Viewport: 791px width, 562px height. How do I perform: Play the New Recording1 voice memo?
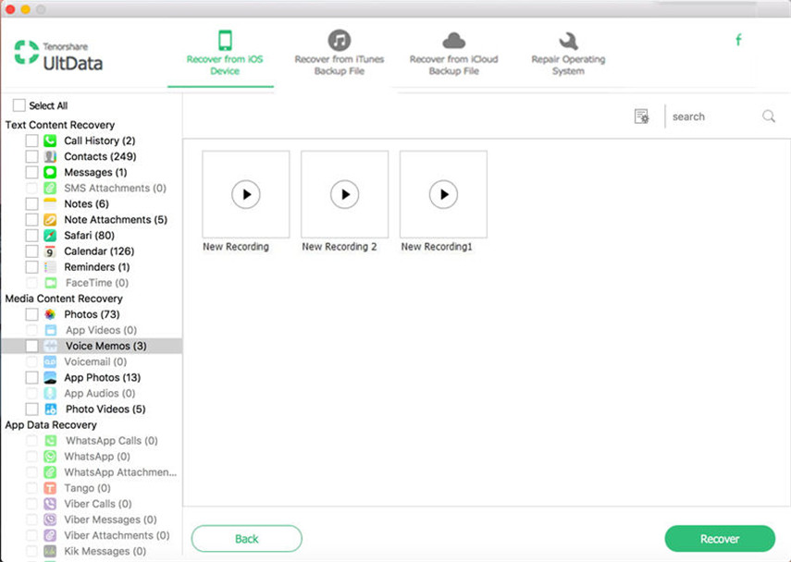pyautogui.click(x=443, y=194)
